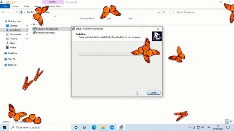Open the notification Action Center
The image size is (234, 131).
point(228,127)
